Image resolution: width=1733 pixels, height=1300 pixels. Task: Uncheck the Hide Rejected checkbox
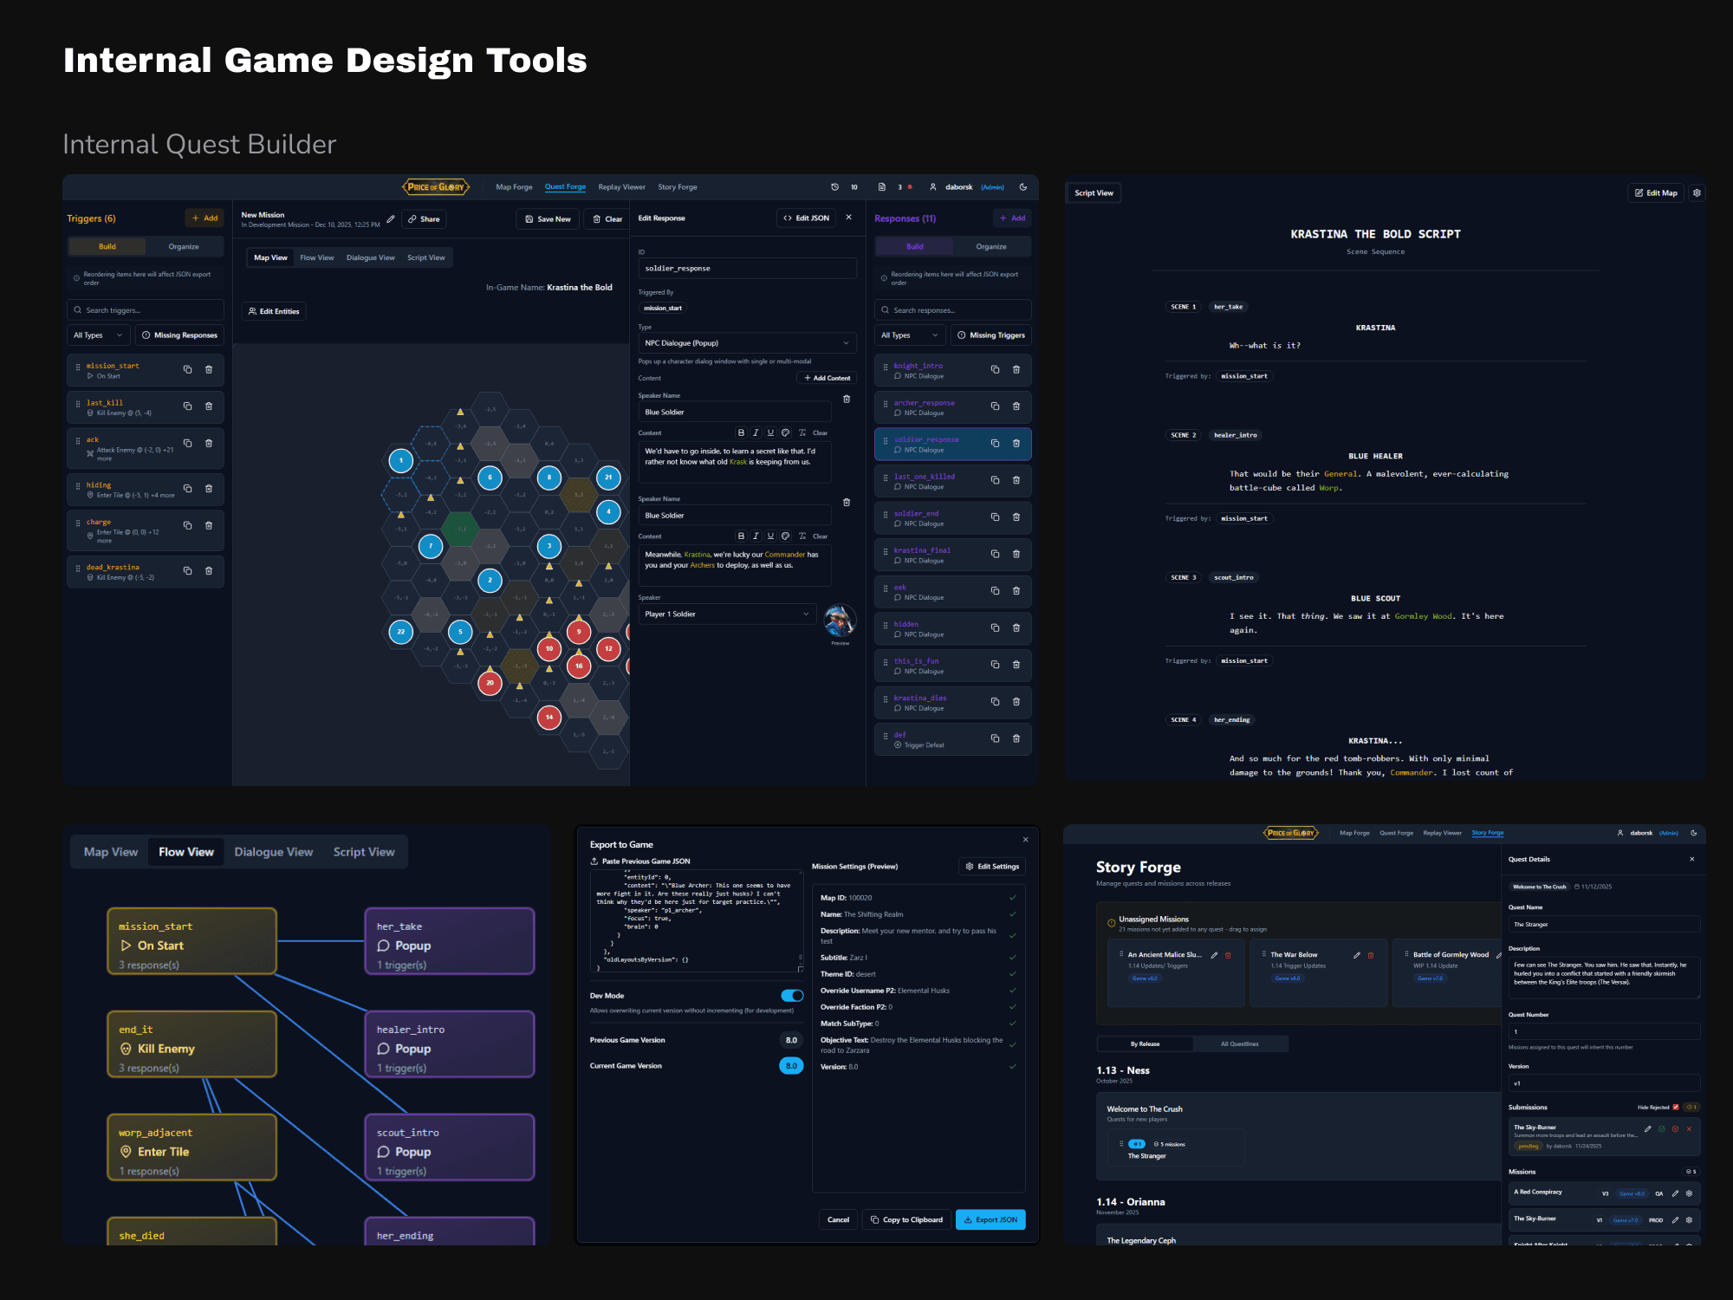pos(1676,1107)
